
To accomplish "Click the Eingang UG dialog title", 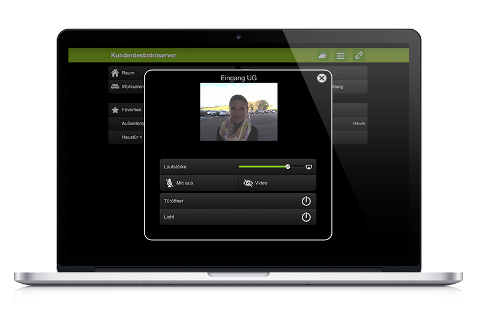I will pos(239,78).
